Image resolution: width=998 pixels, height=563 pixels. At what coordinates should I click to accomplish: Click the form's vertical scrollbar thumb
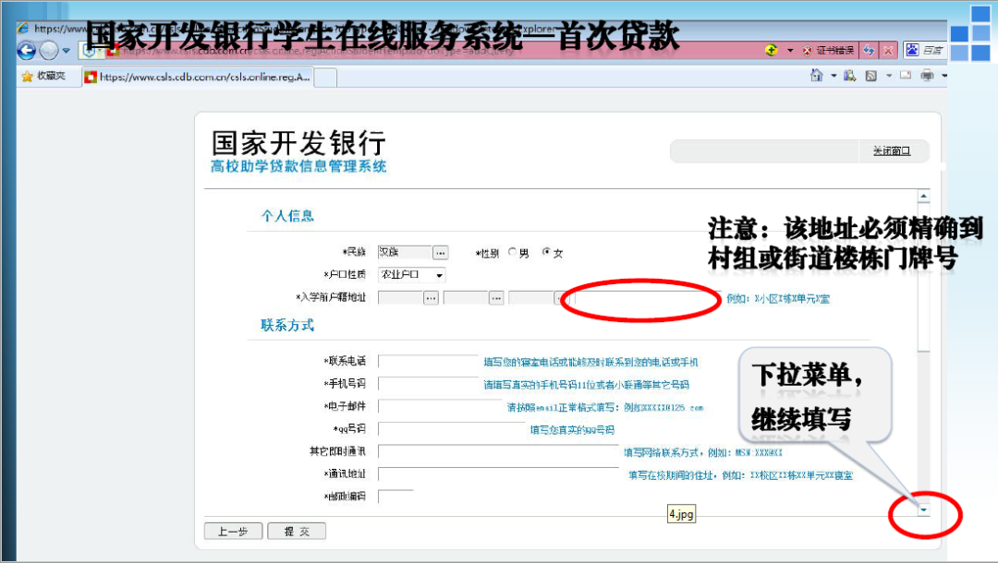click(923, 276)
